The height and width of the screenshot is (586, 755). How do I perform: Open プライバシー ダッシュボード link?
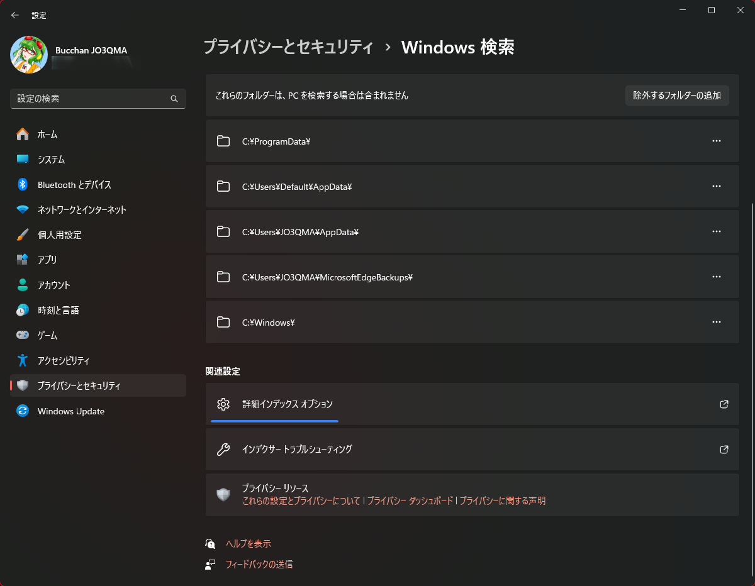tap(410, 501)
